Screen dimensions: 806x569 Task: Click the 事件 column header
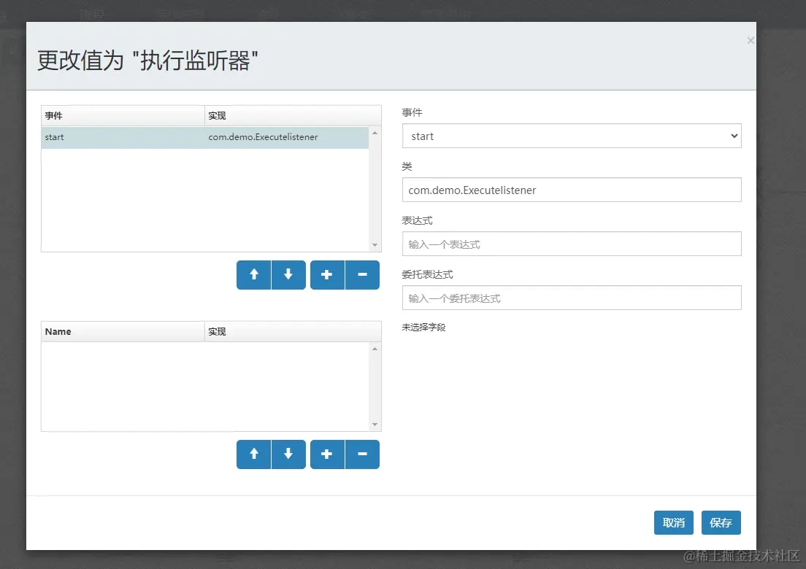point(123,115)
